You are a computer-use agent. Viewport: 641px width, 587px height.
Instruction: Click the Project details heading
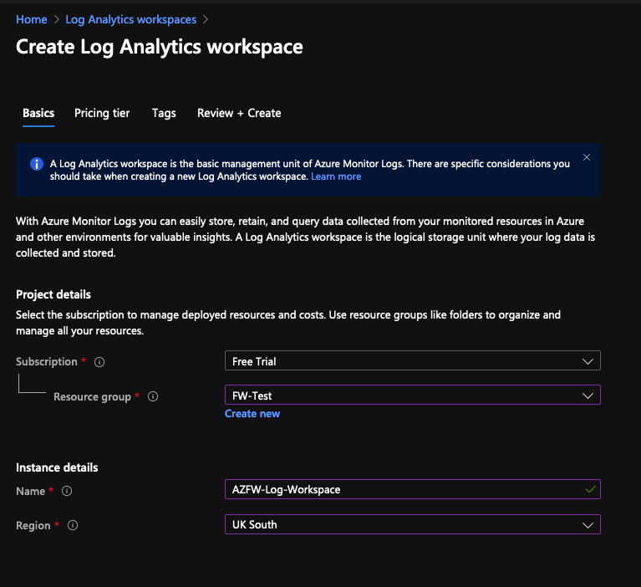pyautogui.click(x=53, y=294)
